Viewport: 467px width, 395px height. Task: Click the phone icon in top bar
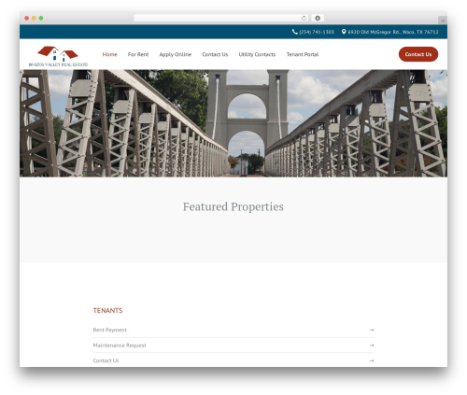(x=294, y=32)
